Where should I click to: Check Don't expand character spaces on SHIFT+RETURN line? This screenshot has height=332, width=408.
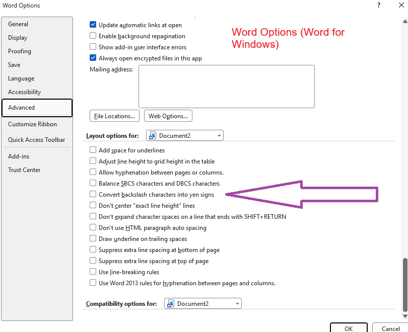coord(93,216)
